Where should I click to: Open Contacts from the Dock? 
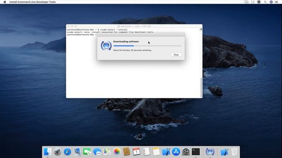126,152
